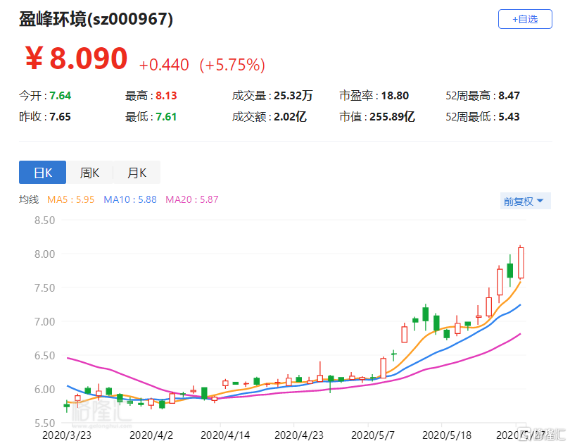
Task: Click the 52周最高 value 8.47
Action: click(x=509, y=96)
